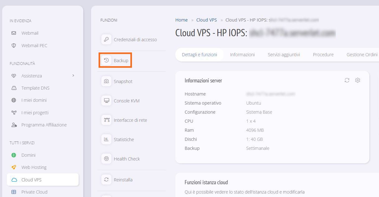This screenshot has width=379, height=197.
Task: Open Web Hosting service entry
Action: pos(34,167)
